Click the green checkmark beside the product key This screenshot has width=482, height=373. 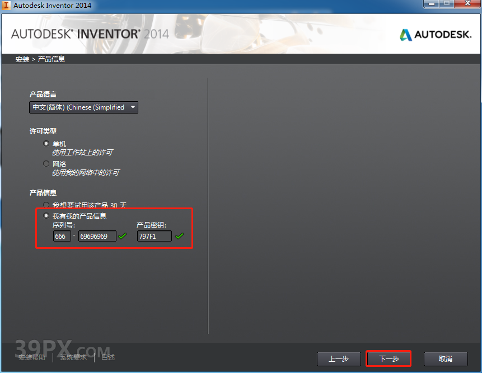pos(180,236)
